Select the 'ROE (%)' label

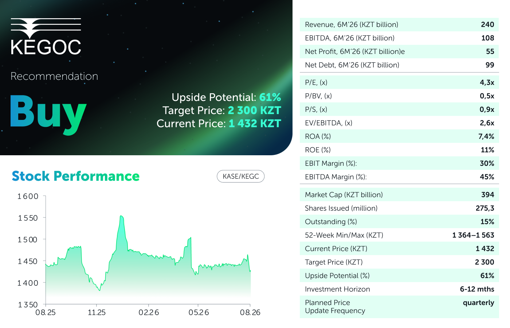(318, 150)
